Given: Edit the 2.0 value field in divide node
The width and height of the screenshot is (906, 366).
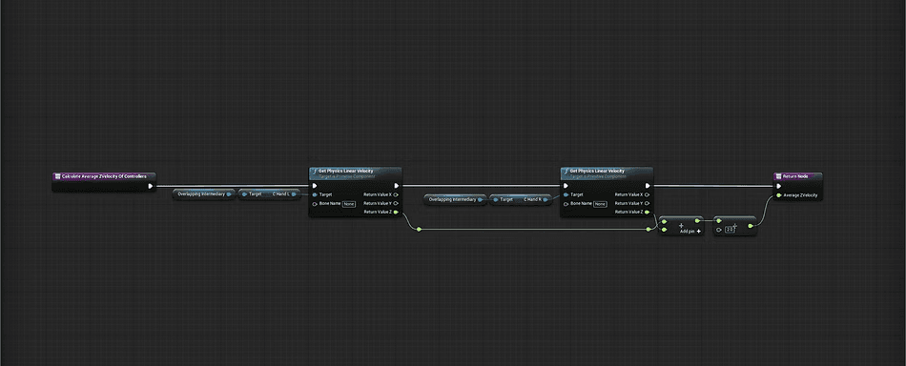Looking at the screenshot, I should [x=730, y=230].
